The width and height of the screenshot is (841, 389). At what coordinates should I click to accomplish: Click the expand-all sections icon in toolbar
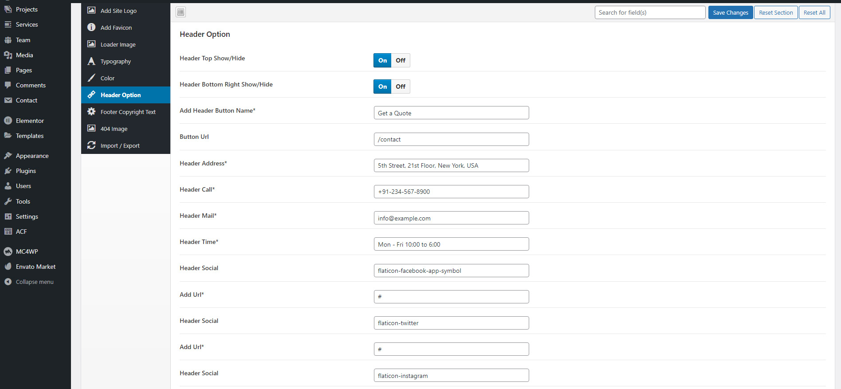point(181,12)
